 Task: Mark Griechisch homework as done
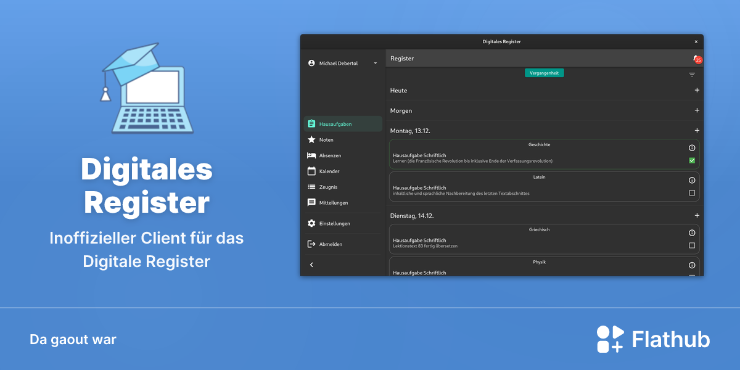(x=692, y=245)
